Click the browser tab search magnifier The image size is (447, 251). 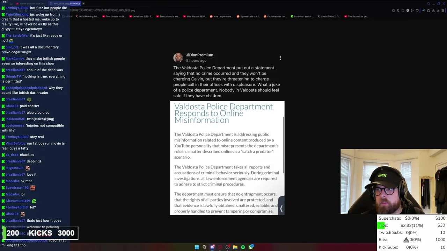point(428,3)
